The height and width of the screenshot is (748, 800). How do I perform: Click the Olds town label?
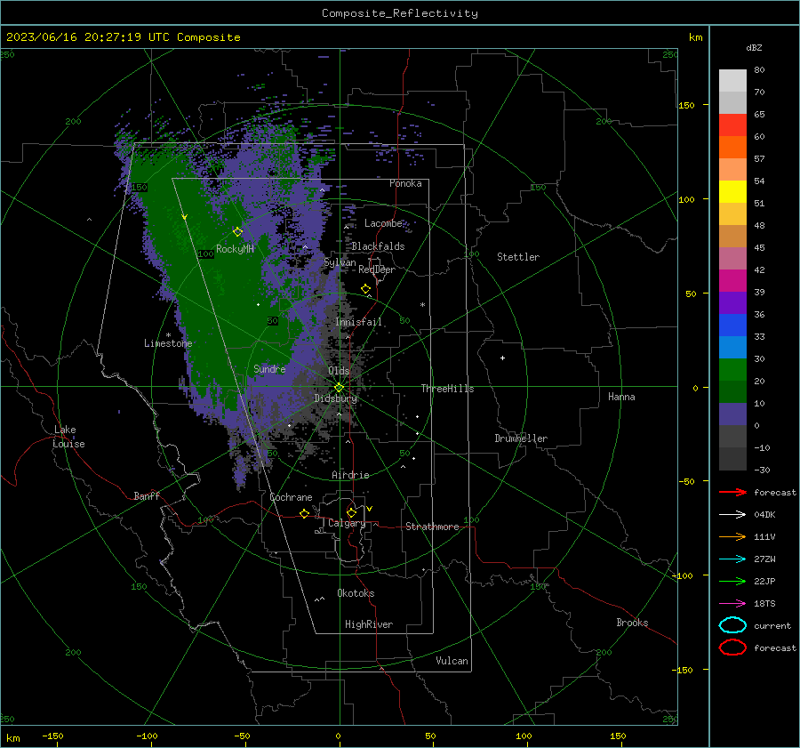click(x=339, y=371)
